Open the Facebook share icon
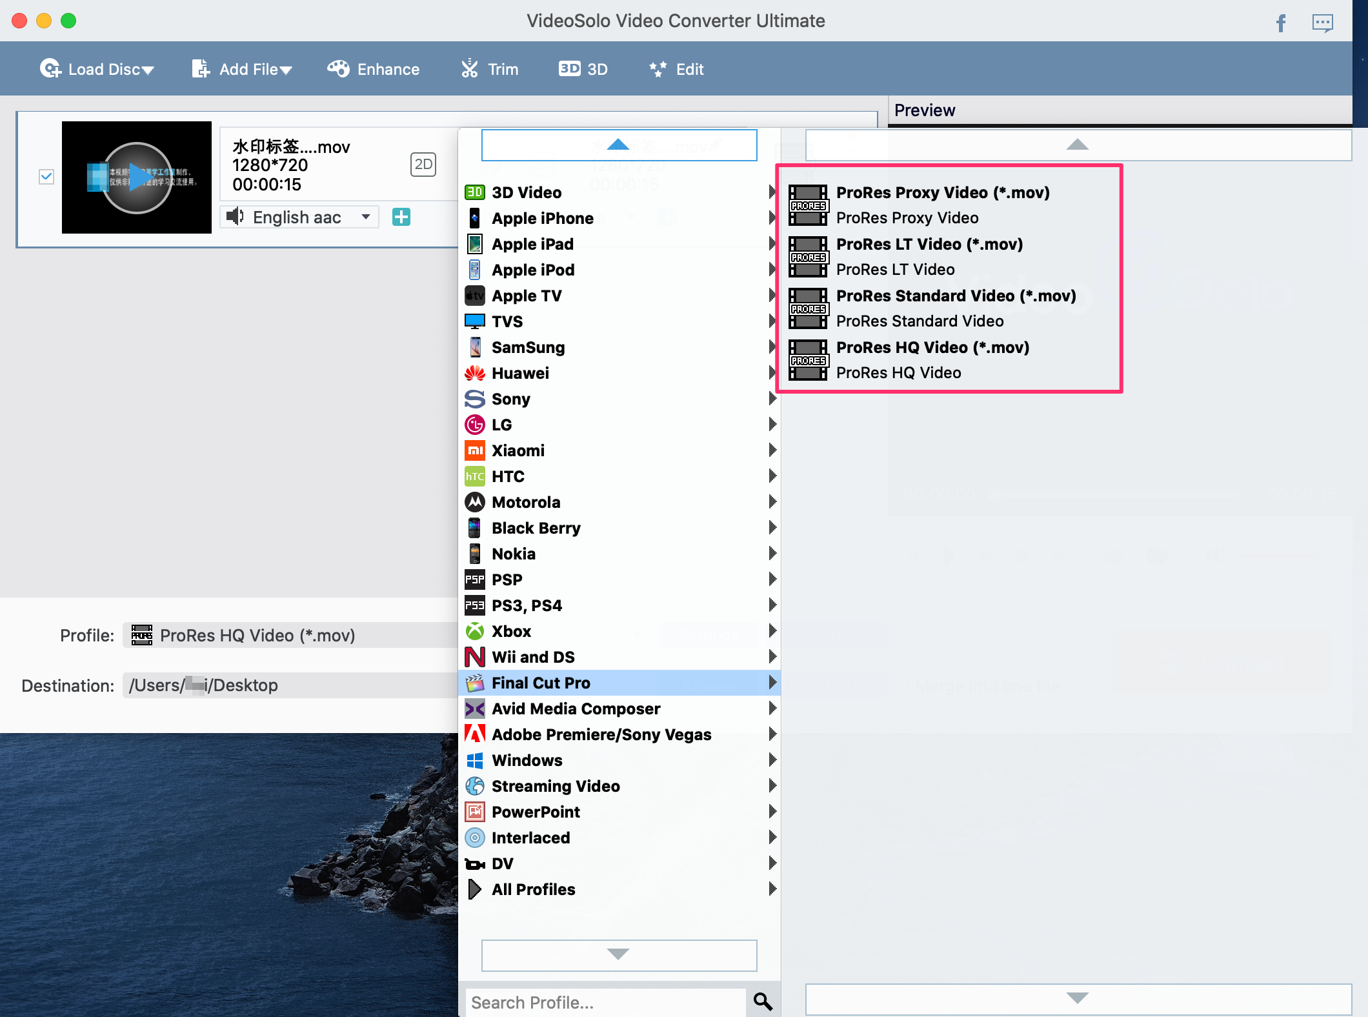 pos(1281,23)
